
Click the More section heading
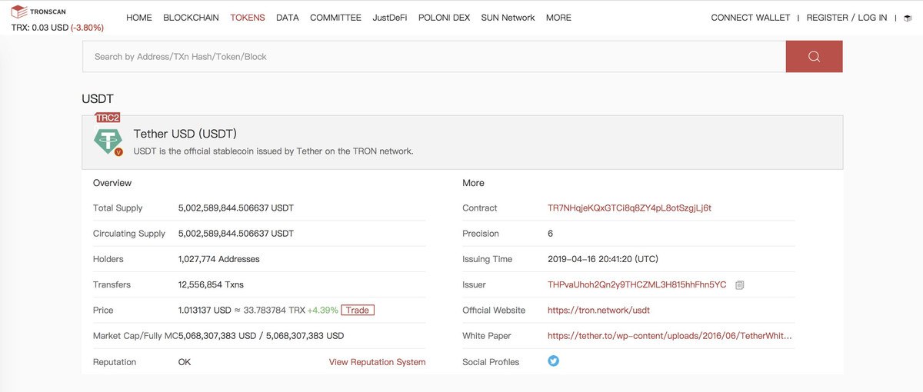[x=473, y=183]
